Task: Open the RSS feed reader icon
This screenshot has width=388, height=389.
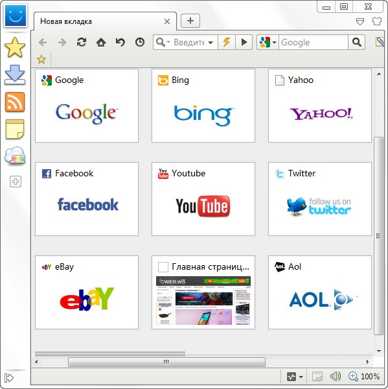Action: [15, 102]
